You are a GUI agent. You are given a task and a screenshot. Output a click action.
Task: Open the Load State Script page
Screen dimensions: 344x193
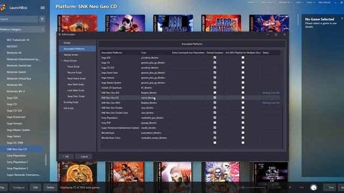click(76, 90)
